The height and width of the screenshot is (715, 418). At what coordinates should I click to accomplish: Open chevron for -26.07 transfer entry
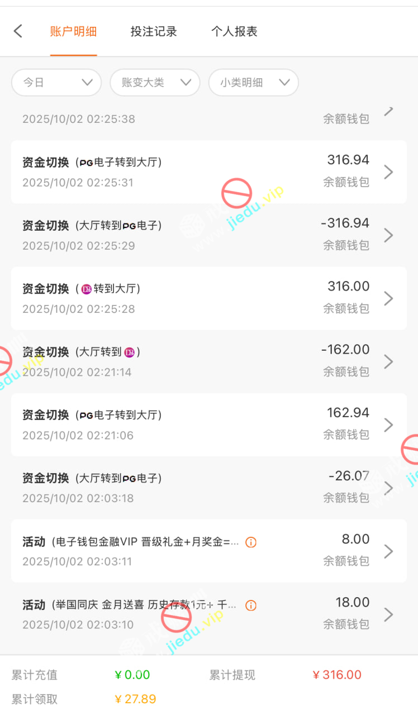389,488
